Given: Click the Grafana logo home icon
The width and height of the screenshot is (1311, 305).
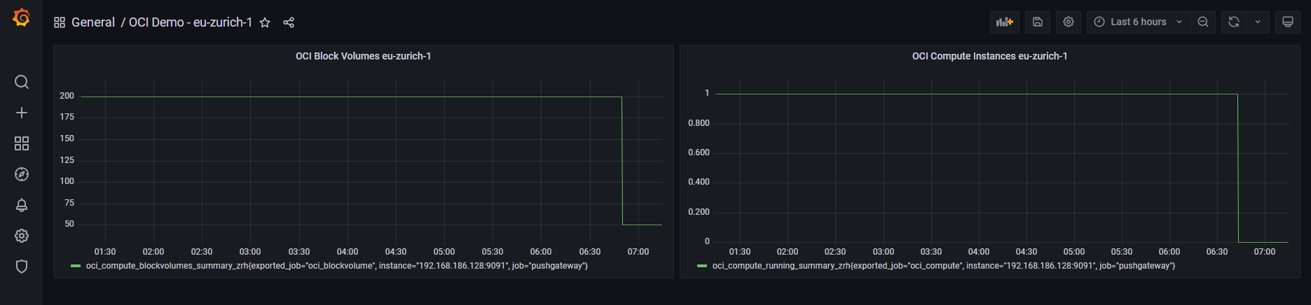Looking at the screenshot, I should click(22, 17).
